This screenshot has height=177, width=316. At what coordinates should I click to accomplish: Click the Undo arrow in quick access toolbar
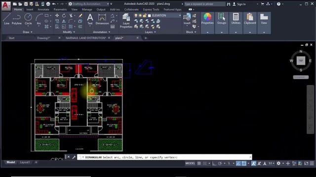[54, 4]
